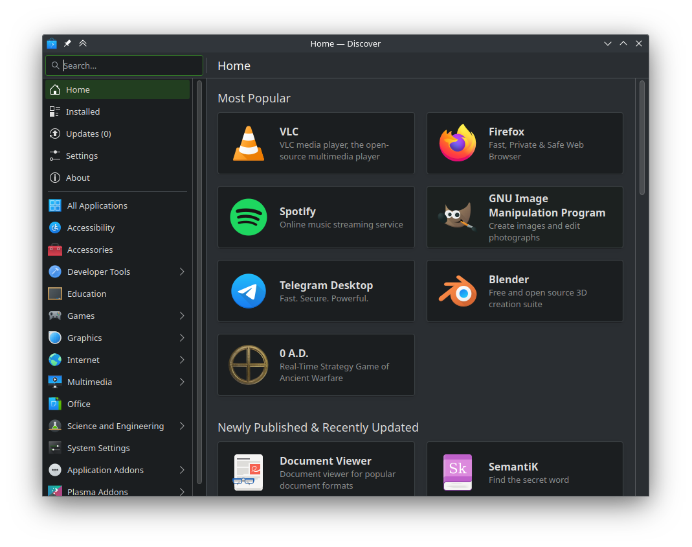This screenshot has width=692, height=547.
Task: Click the Accessibility category icon
Action: (x=55, y=227)
